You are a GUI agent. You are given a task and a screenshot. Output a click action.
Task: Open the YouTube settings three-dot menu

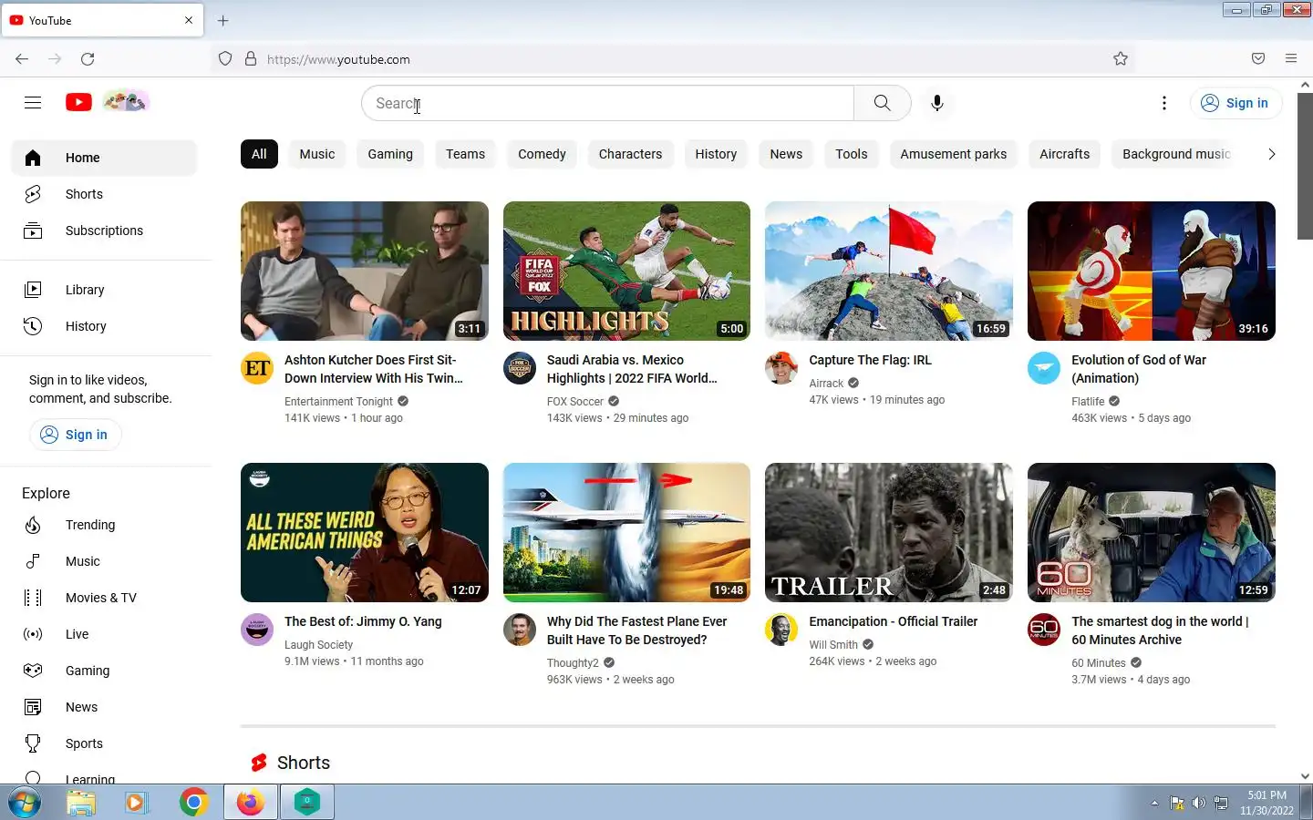tap(1163, 103)
